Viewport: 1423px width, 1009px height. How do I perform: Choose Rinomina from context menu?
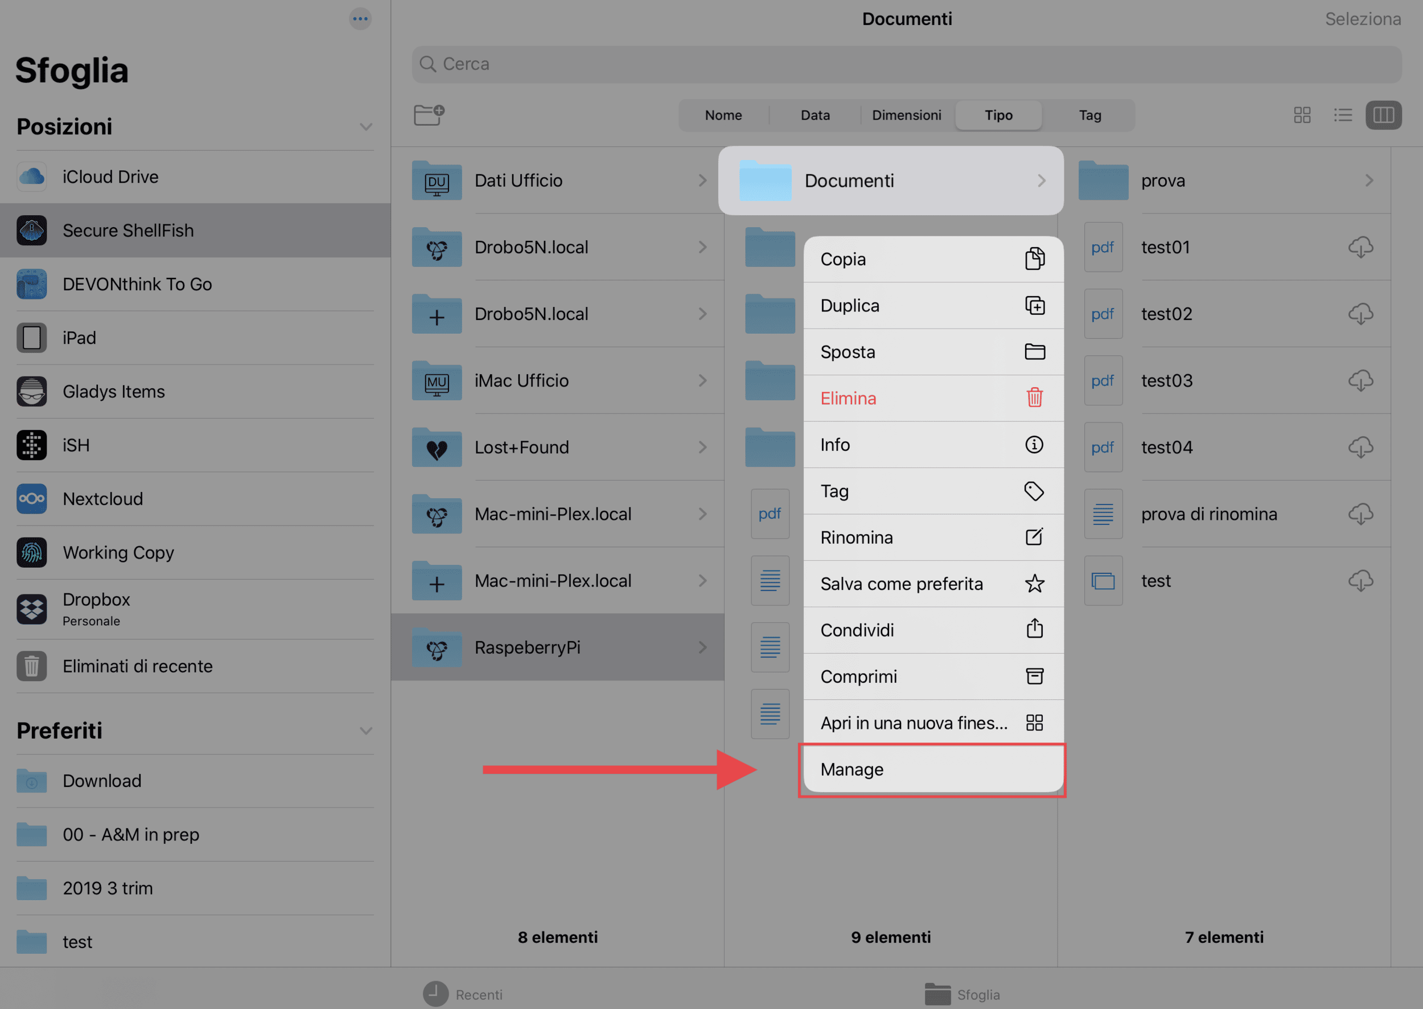933,538
